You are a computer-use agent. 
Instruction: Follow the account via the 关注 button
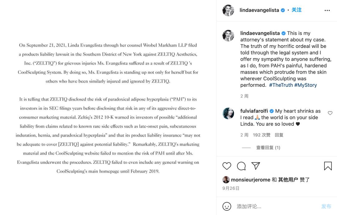tap(296, 10)
